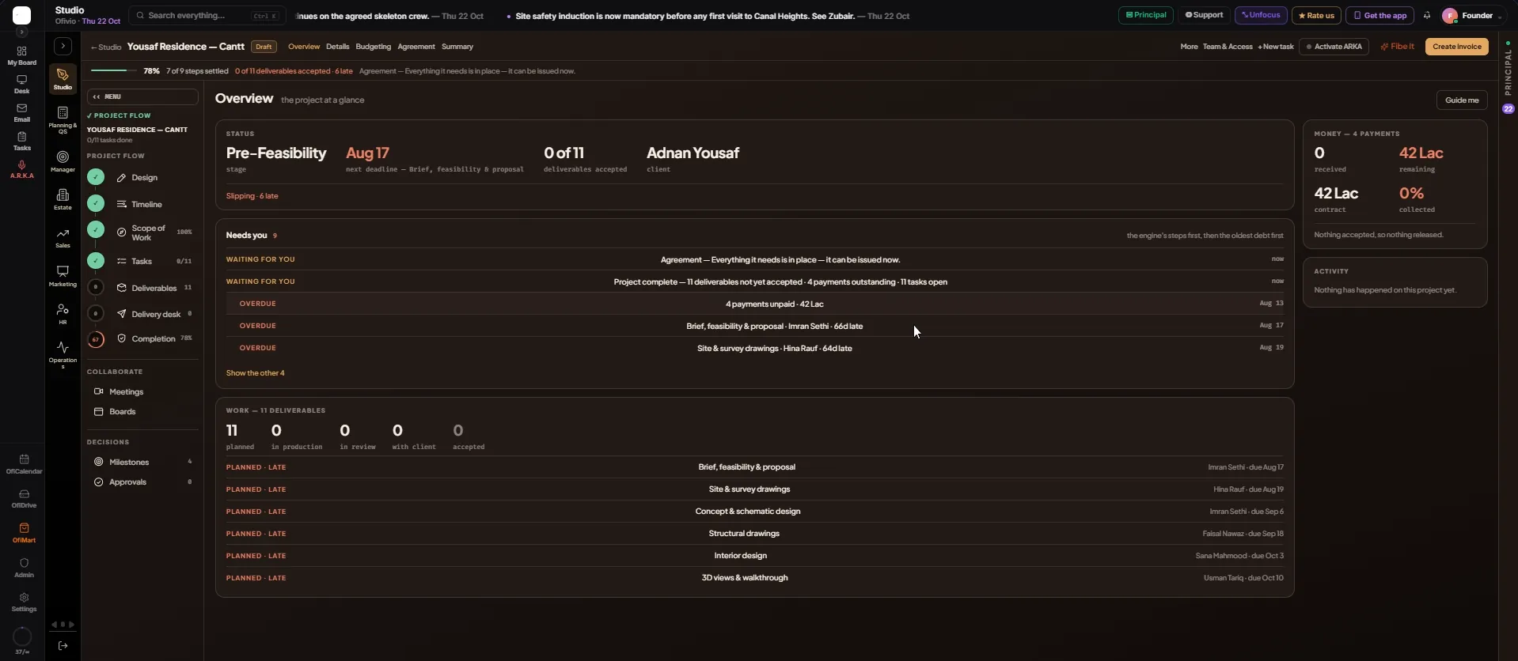Open the Delivery desk step
The image size is (1518, 661).
click(156, 314)
